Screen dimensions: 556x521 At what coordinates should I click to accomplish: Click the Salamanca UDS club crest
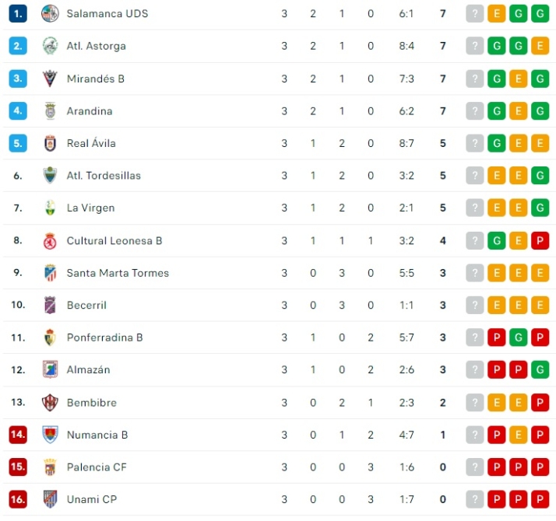50,13
